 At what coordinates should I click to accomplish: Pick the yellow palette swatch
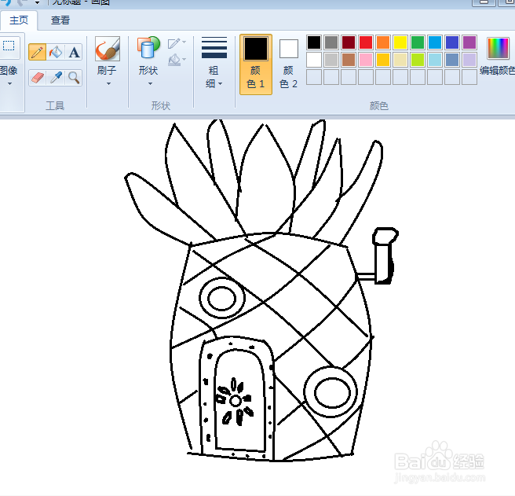point(400,42)
